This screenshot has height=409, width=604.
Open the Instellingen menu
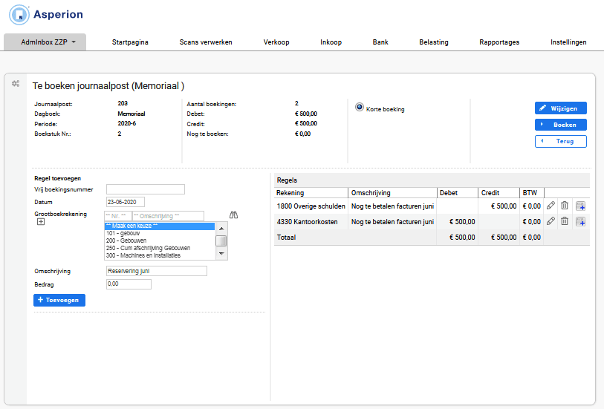coord(568,42)
